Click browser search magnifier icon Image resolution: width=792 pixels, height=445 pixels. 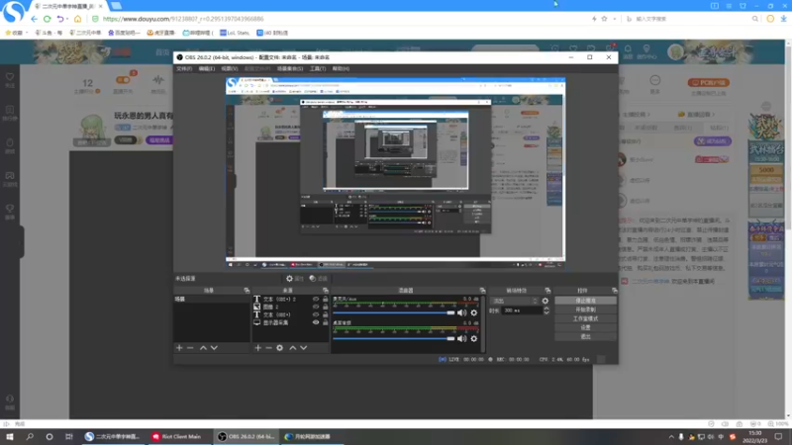pos(755,19)
